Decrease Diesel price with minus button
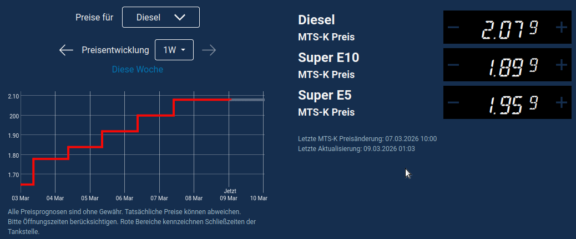 [453, 27]
